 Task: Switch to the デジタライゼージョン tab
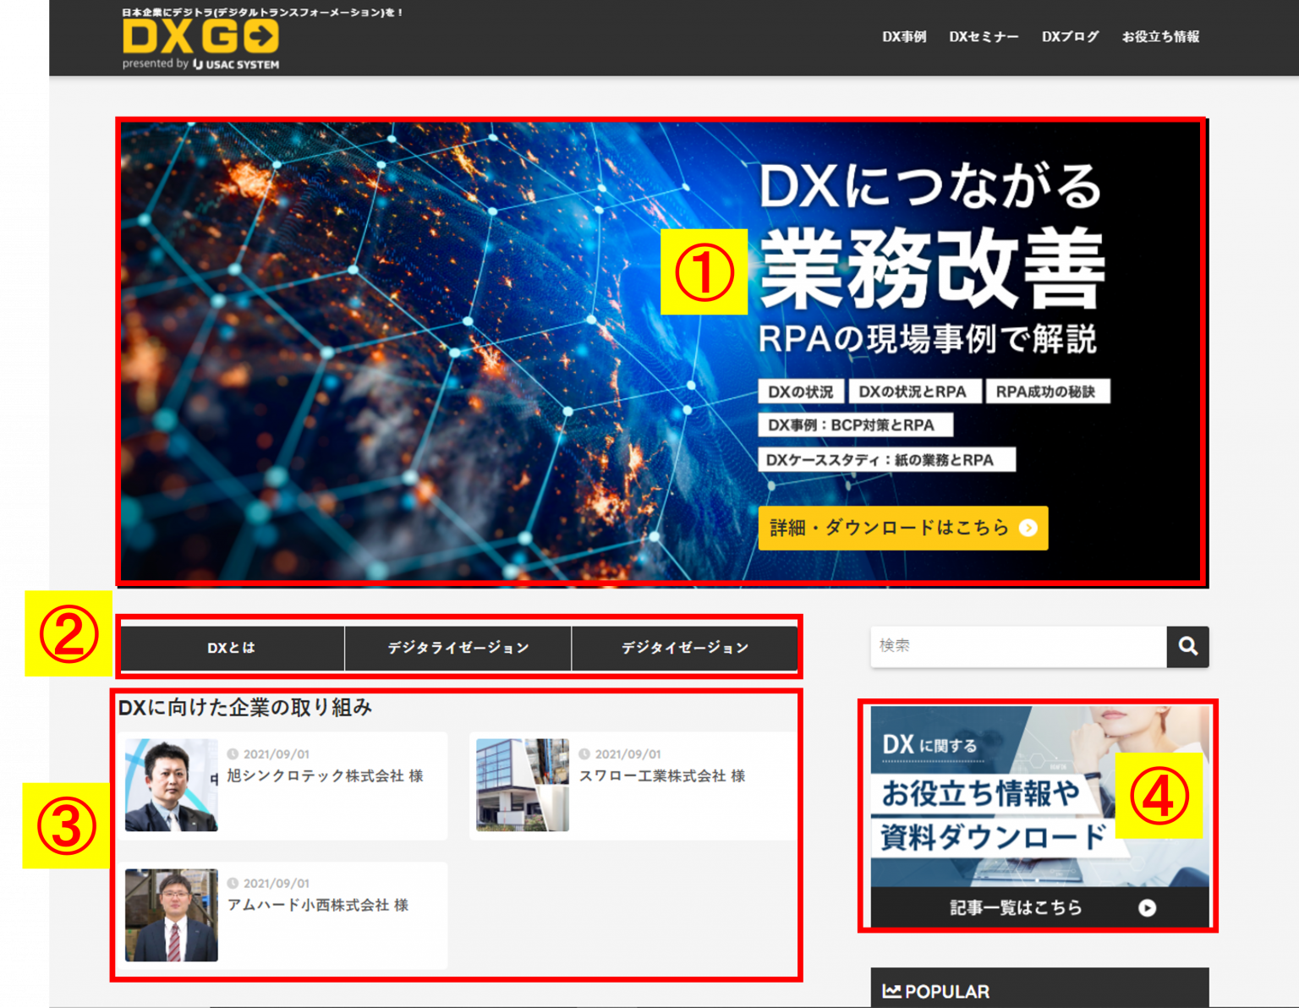tap(458, 648)
